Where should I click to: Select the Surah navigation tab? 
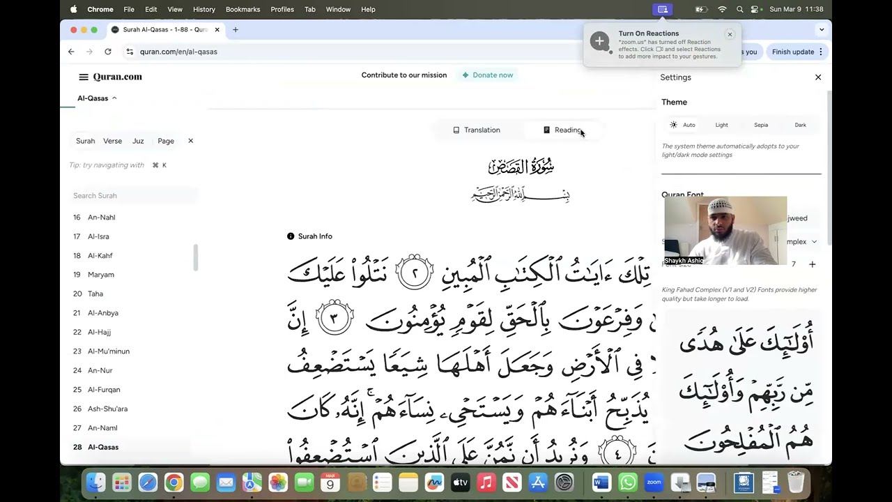pos(85,141)
